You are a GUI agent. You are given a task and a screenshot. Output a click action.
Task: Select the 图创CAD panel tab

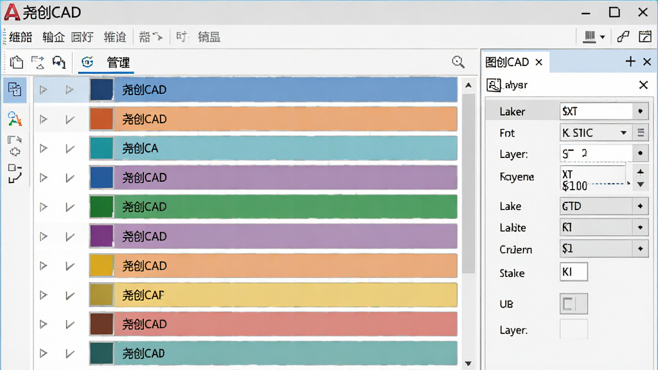pos(507,62)
